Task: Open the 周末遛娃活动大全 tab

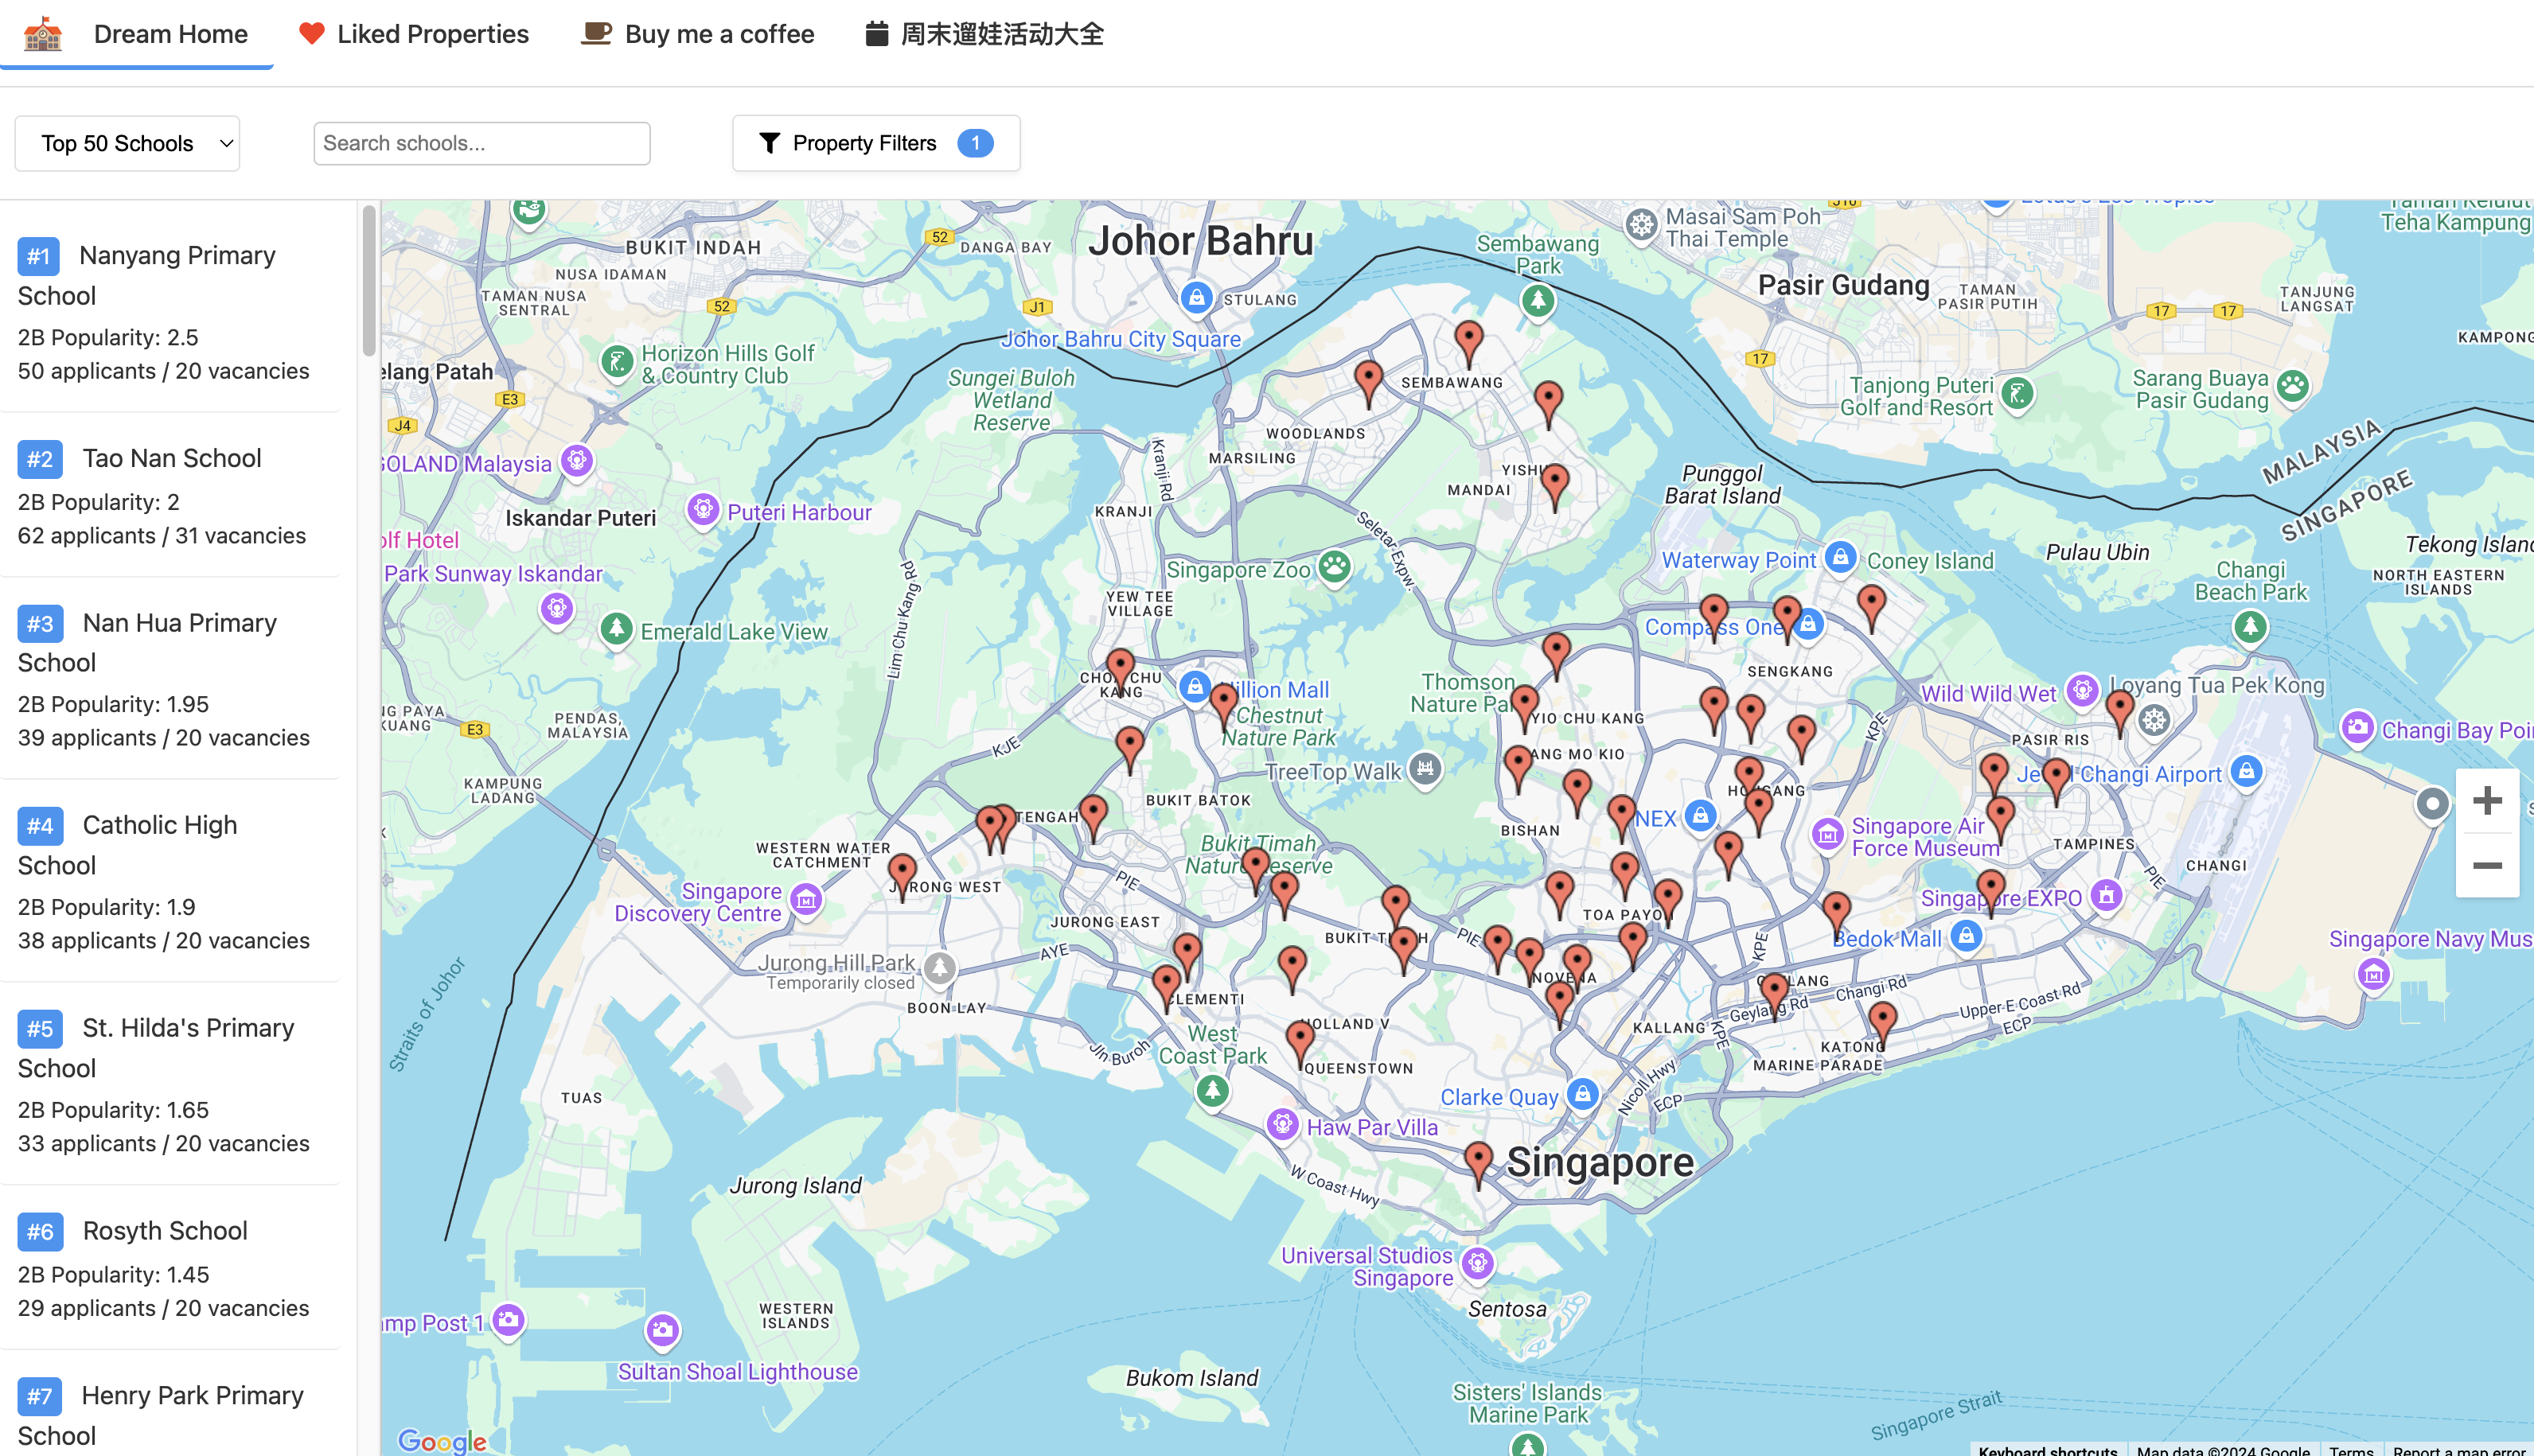Action: (x=984, y=34)
